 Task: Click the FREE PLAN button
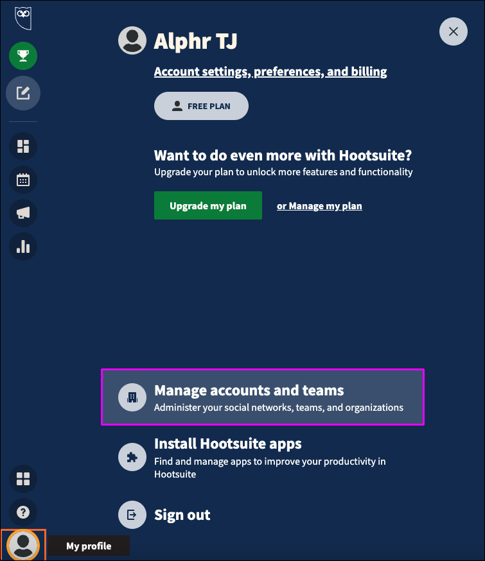click(201, 106)
